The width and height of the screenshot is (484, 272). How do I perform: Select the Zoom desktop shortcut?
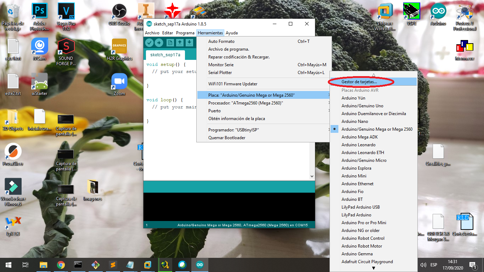pos(119,85)
